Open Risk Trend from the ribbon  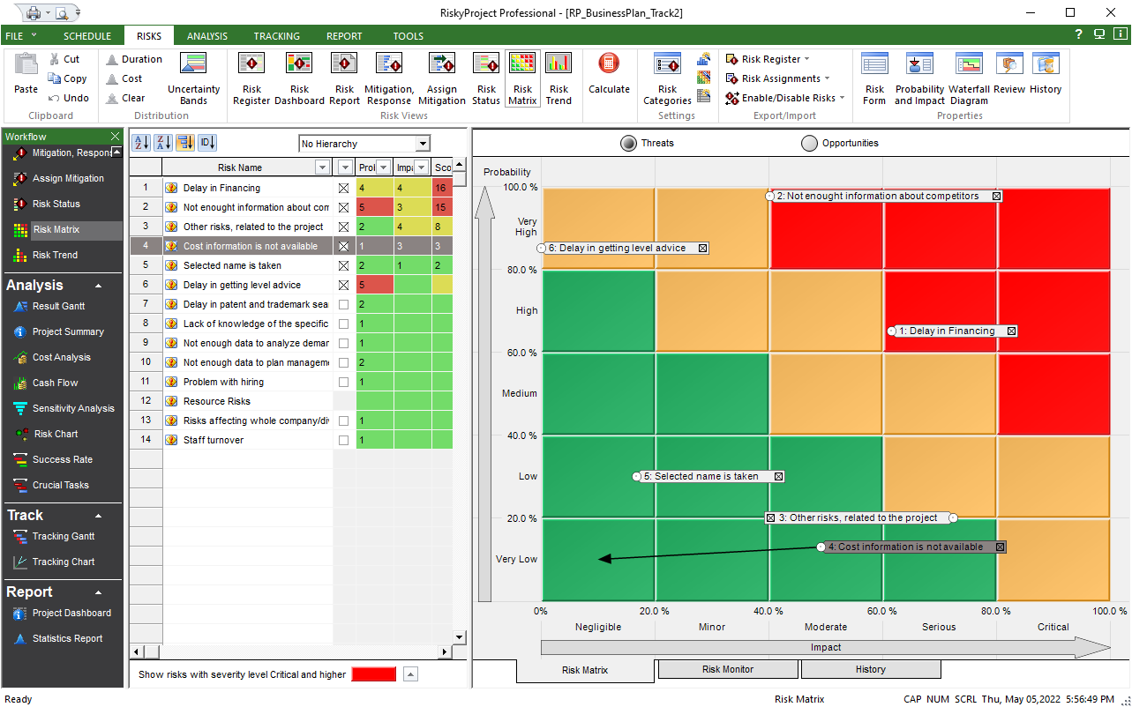tap(559, 78)
